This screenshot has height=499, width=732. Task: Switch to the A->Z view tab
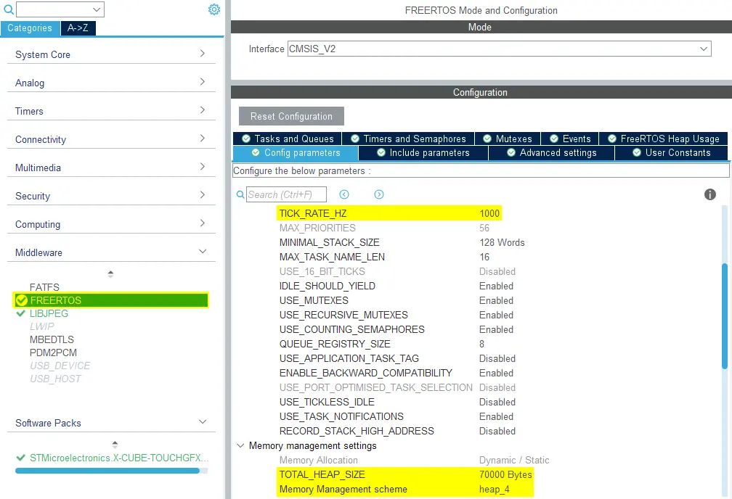point(78,28)
